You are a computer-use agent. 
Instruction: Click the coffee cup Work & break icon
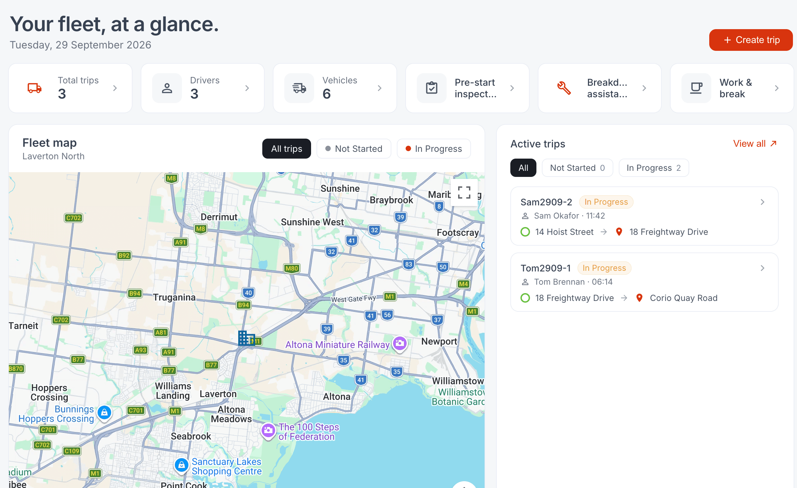(x=696, y=88)
